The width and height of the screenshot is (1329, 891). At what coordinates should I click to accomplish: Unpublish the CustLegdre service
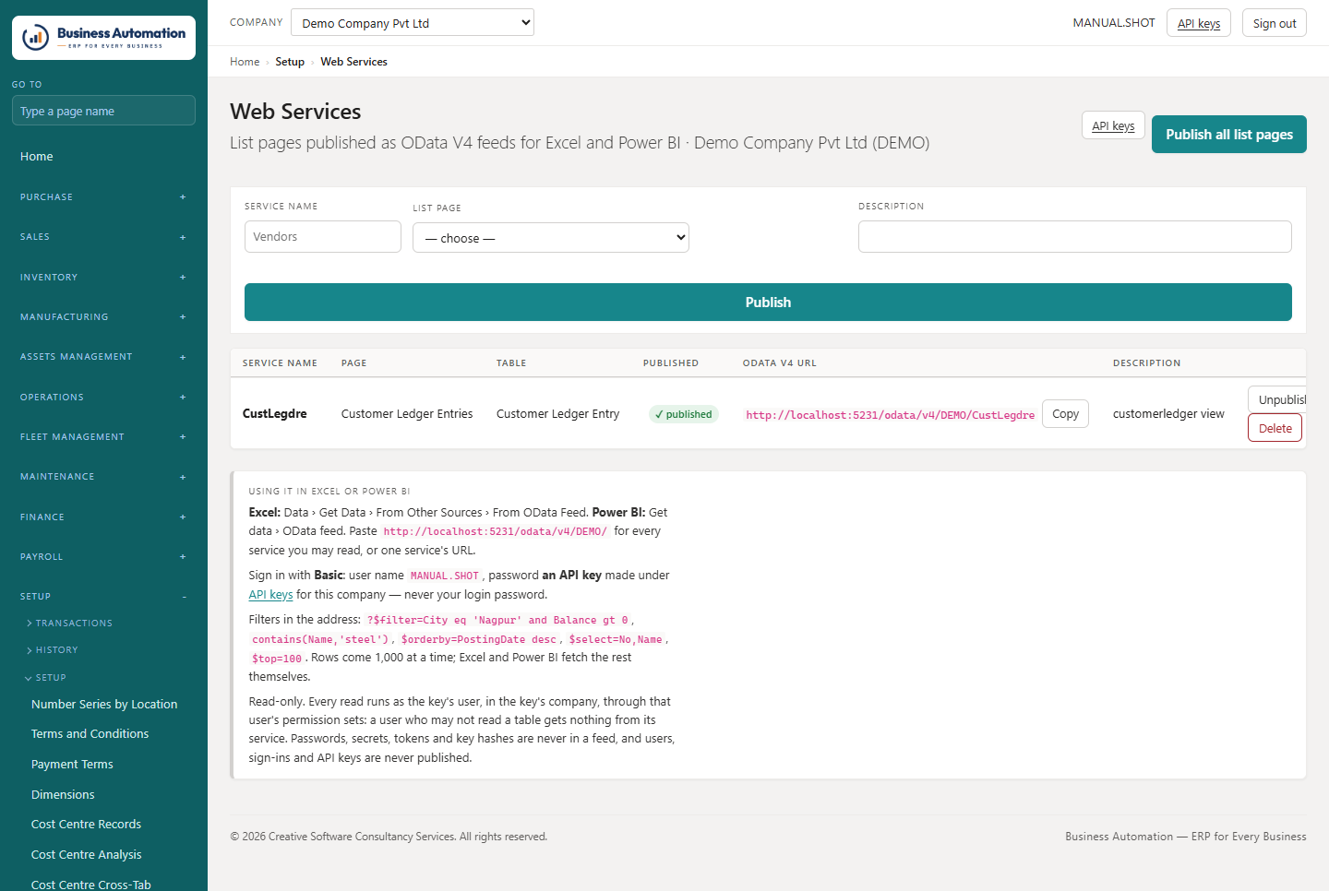pos(1277,399)
